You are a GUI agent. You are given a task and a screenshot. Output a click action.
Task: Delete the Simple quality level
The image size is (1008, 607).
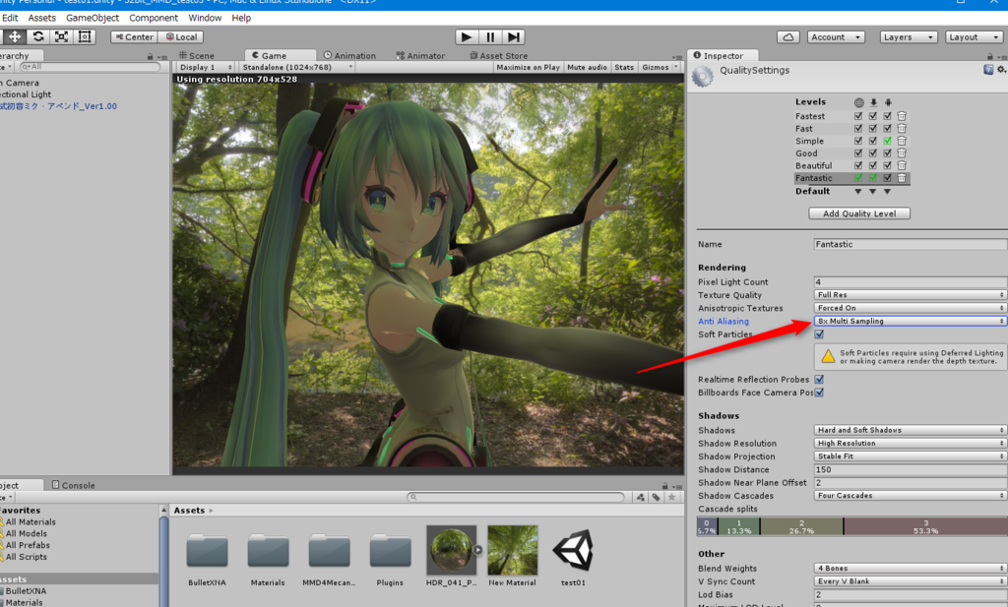pos(902,141)
